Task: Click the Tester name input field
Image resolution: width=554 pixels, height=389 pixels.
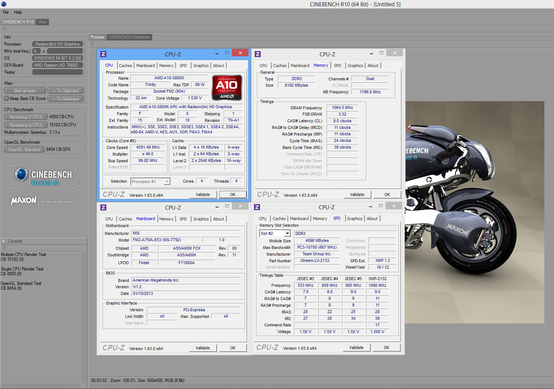Action: (x=57, y=72)
